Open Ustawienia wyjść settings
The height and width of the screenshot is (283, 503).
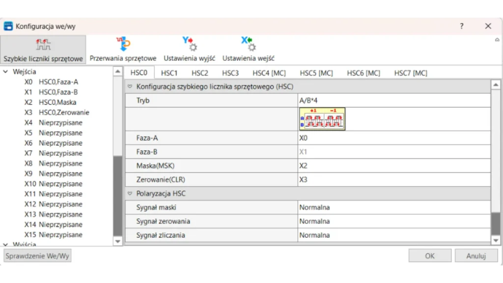(x=189, y=50)
